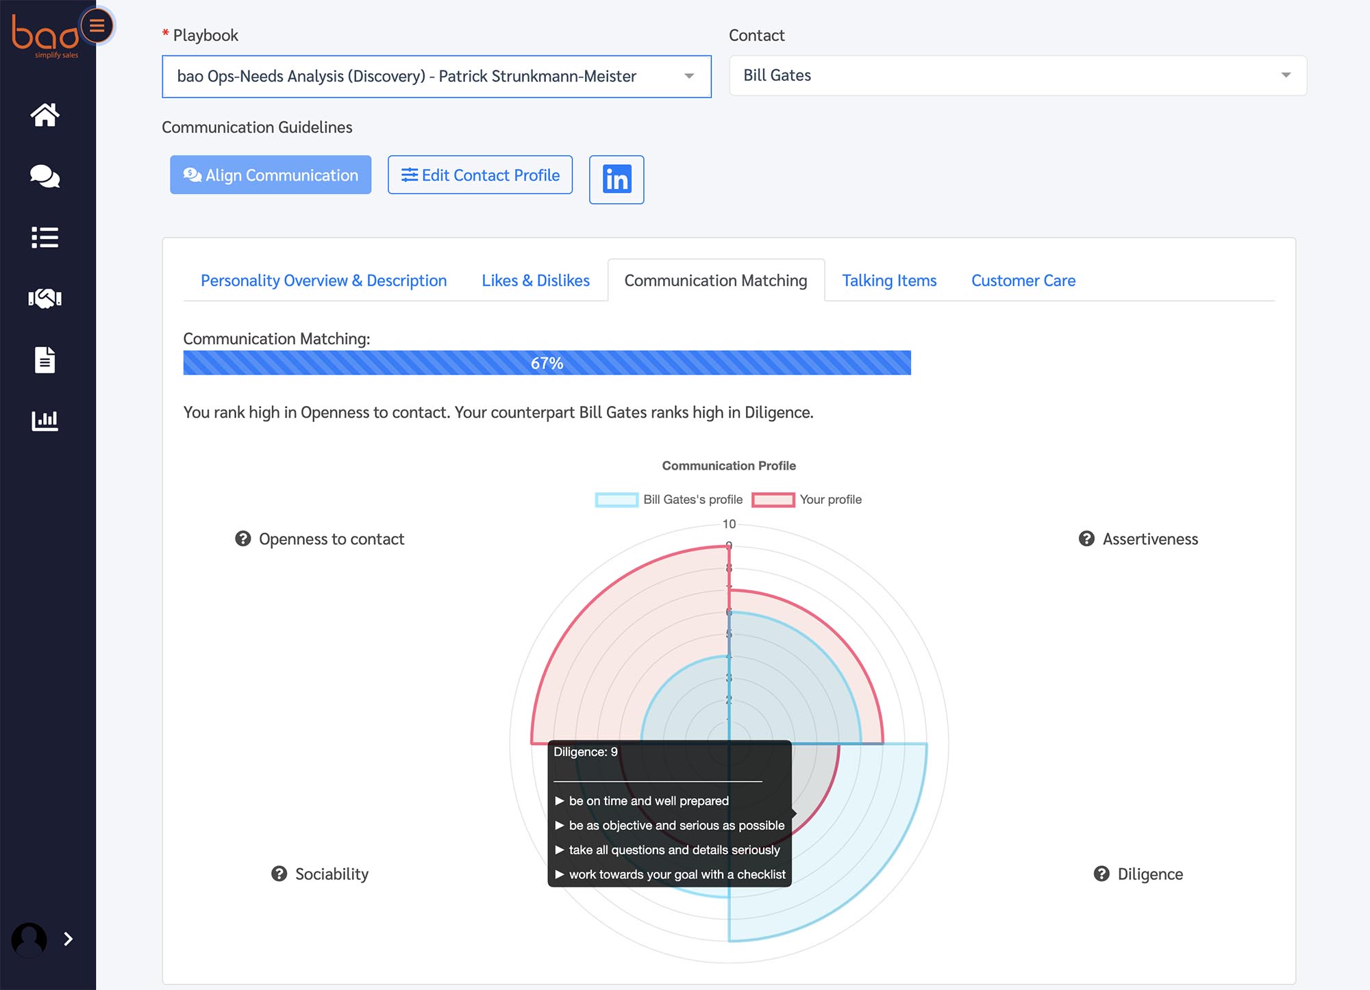Viewport: 1370px width, 990px height.
Task: Click the 'Diligence: 9' tooltip heading
Action: 586,752
